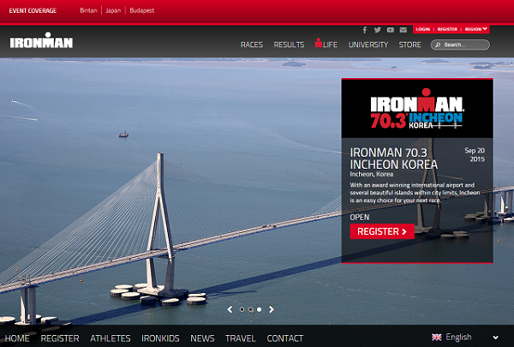Open the RACES menu
514x347 pixels.
click(251, 45)
